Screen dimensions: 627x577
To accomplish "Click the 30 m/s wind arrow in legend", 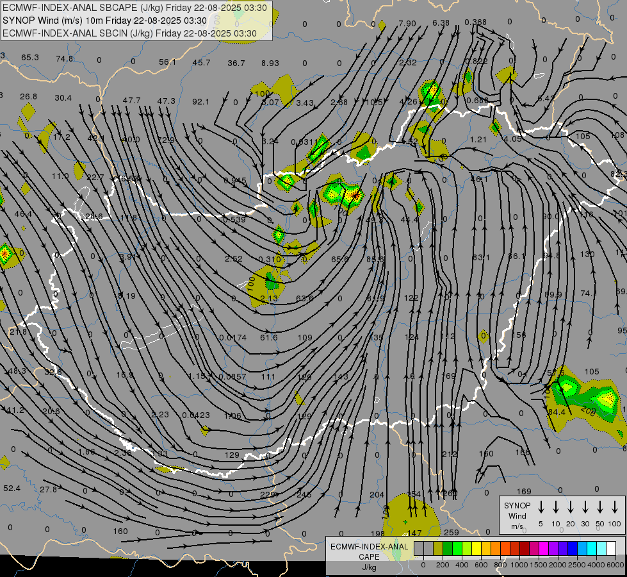I will [x=585, y=506].
